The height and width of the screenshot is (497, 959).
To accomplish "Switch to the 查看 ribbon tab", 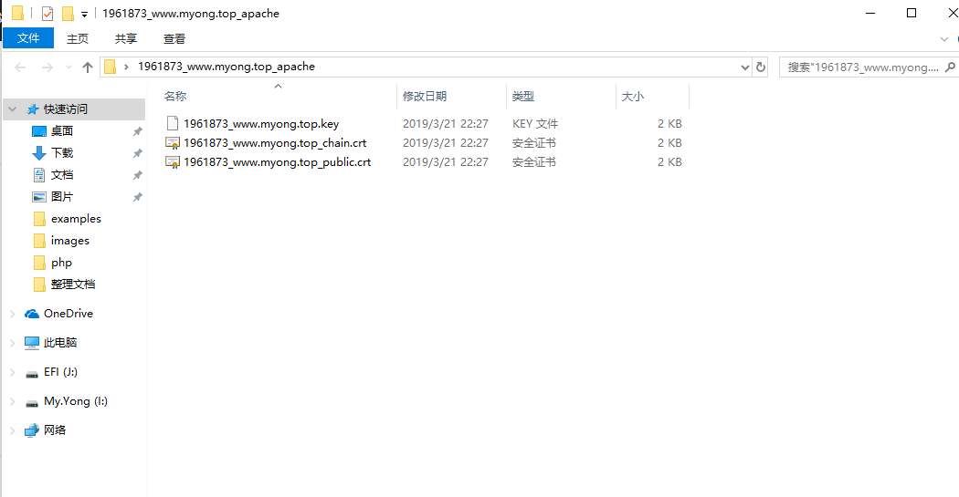I will click(x=174, y=38).
